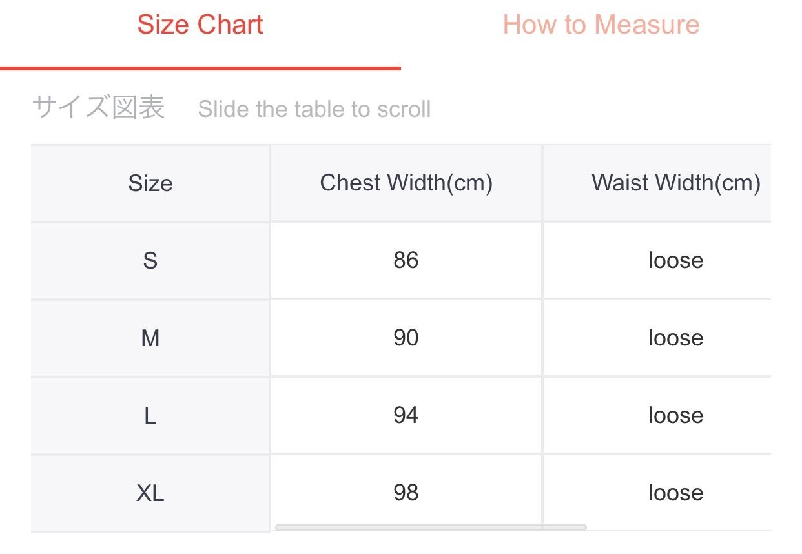Click chest width value 90
Viewport: 802px width, 554px height.
point(406,338)
